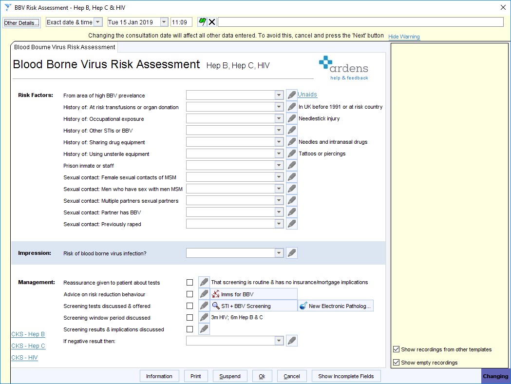Click the green flag icon in toolbar

coord(202,21)
